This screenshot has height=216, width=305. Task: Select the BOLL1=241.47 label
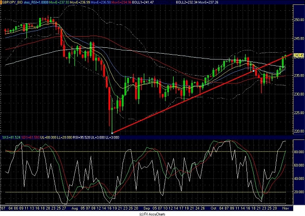coord(143,2)
